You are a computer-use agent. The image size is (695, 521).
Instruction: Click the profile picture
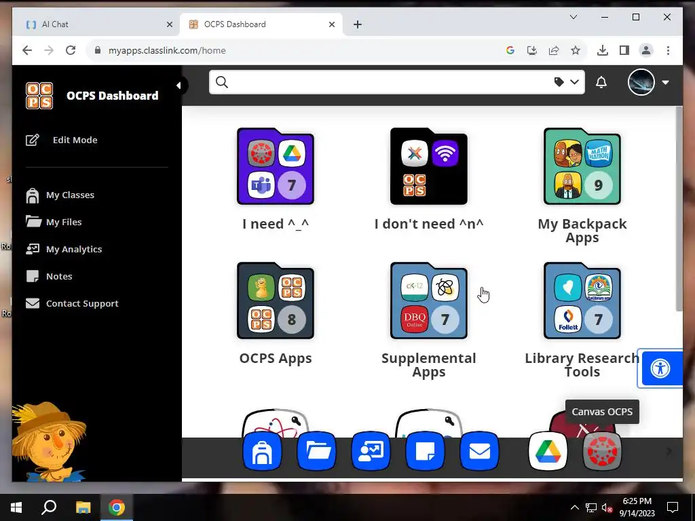click(x=641, y=82)
